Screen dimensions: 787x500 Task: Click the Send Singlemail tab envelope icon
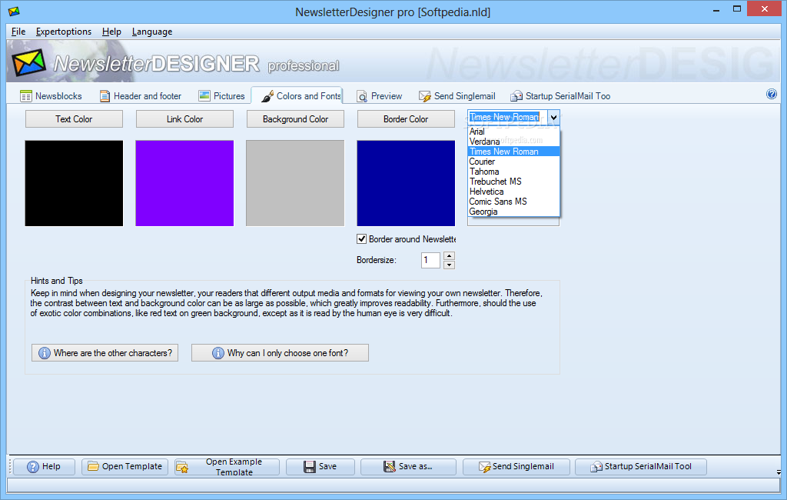424,96
